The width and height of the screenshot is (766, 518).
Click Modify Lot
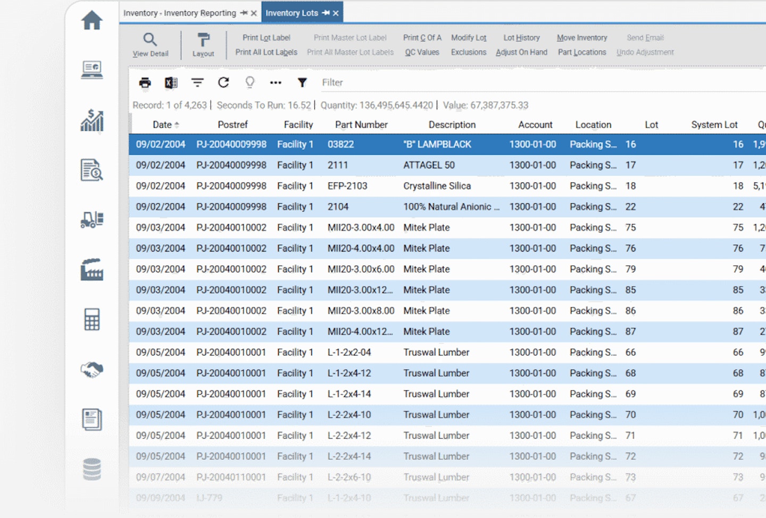click(469, 38)
